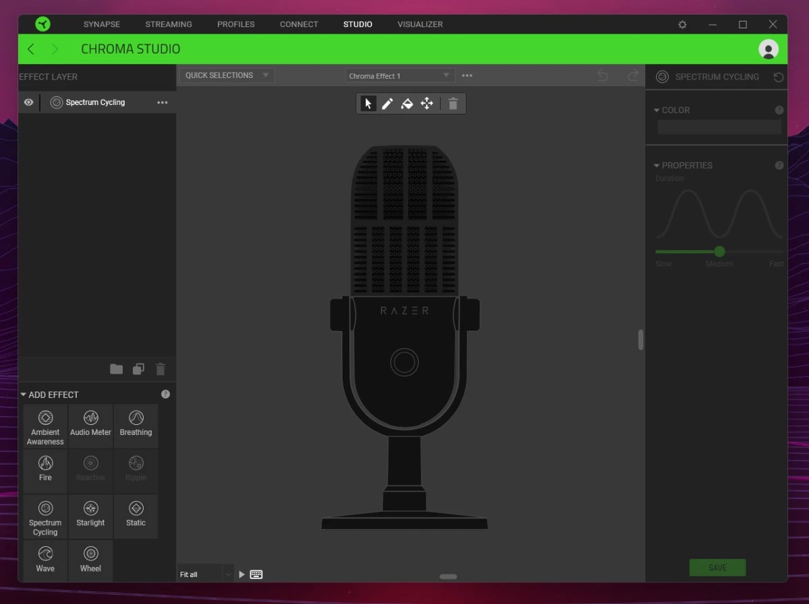This screenshot has height=604, width=809.
Task: Toggle the keyboard icon beside play button
Action: coord(256,574)
